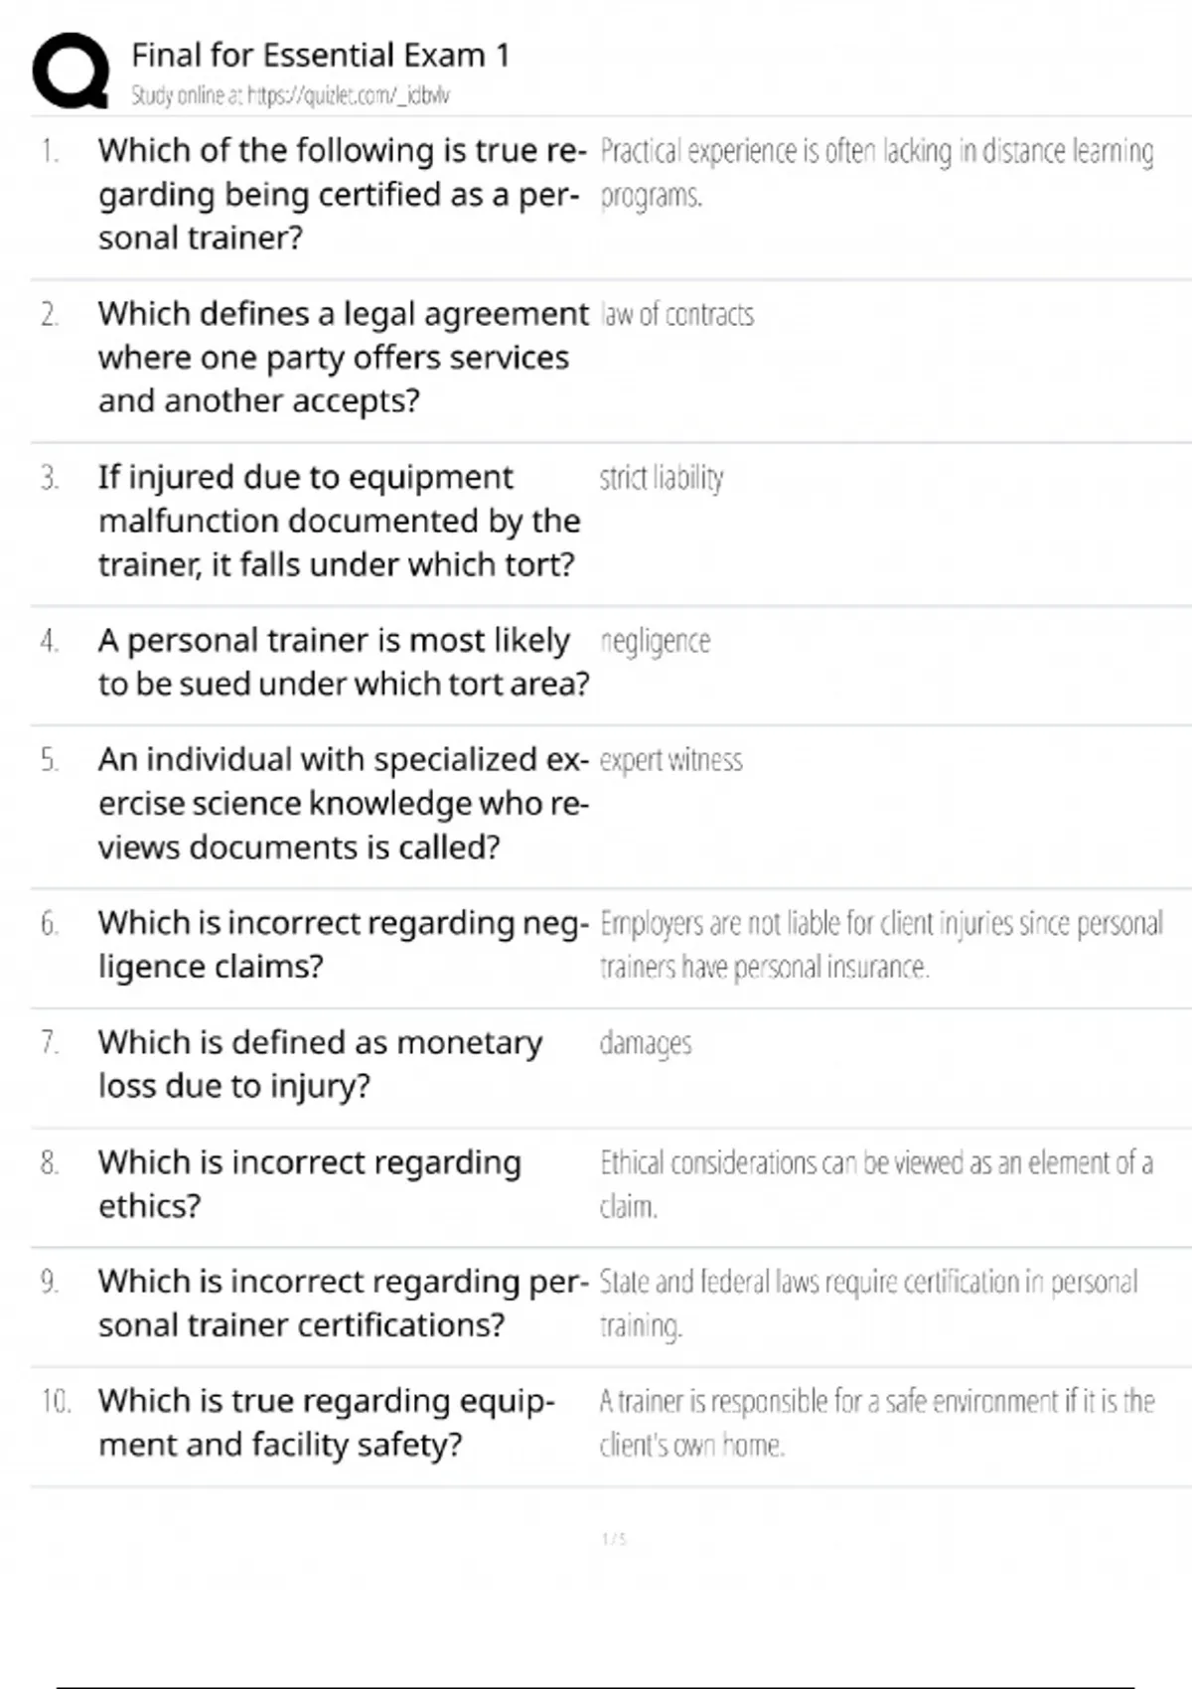Click question 8 about ethics

click(309, 1183)
